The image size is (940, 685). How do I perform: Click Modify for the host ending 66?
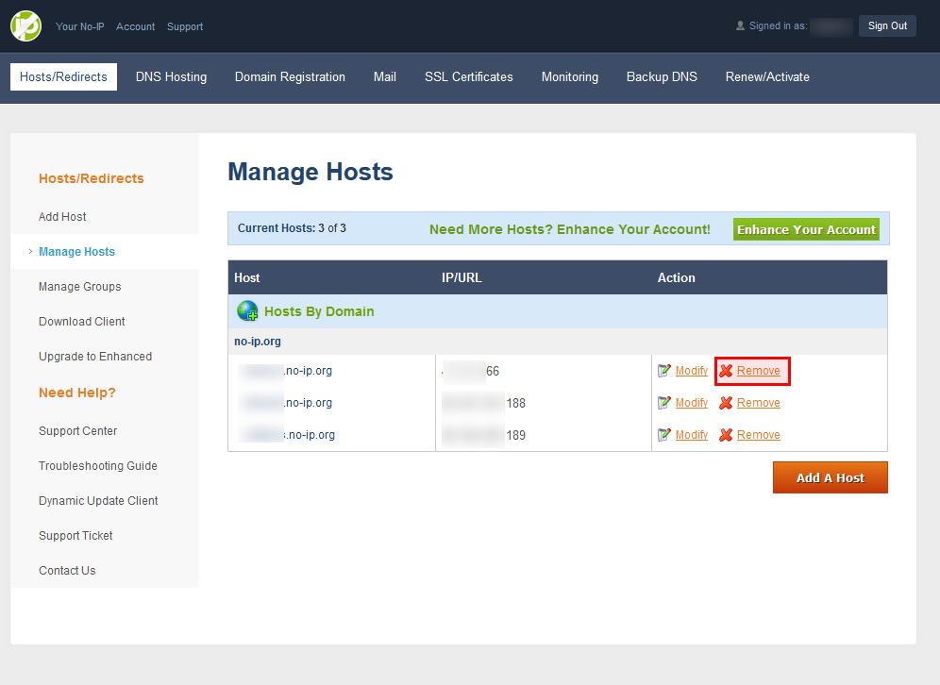coord(692,371)
